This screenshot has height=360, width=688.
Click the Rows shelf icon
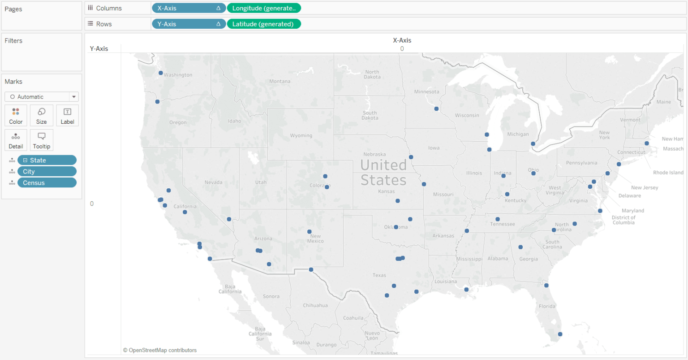pyautogui.click(x=91, y=24)
